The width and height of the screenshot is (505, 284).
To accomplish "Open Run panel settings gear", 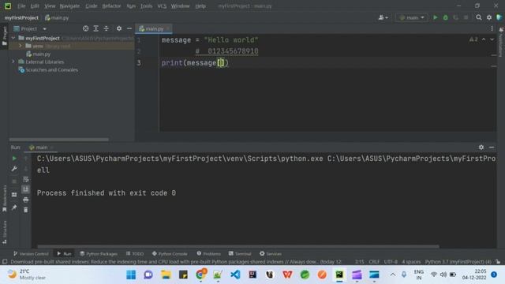I will (x=481, y=148).
